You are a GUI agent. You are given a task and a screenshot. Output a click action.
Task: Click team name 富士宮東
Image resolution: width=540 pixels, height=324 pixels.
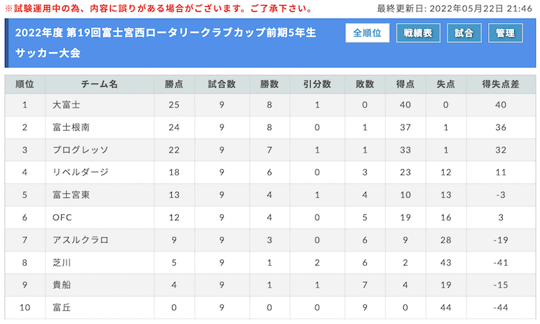pyautogui.click(x=71, y=195)
